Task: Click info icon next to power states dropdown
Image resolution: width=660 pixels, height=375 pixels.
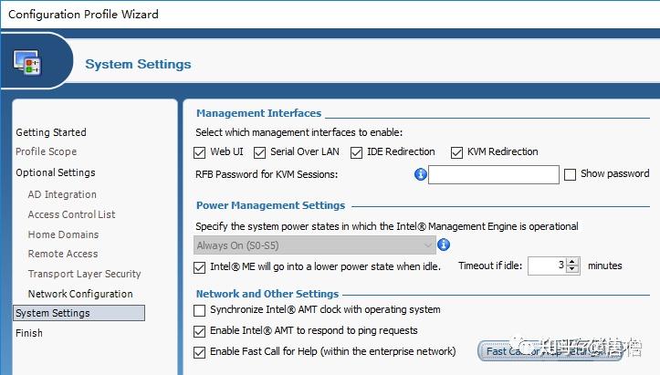Action: pyautogui.click(x=444, y=245)
